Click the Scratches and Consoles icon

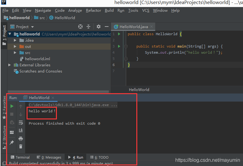tap(16, 71)
